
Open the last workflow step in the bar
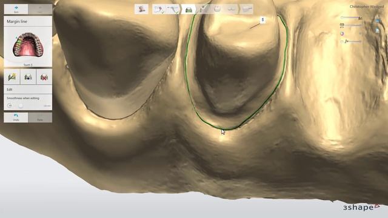point(247,10)
